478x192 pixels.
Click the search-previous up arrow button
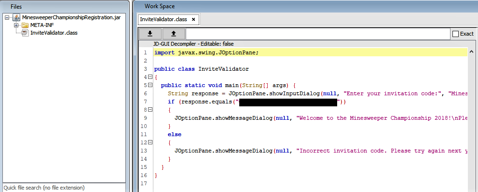(x=174, y=34)
